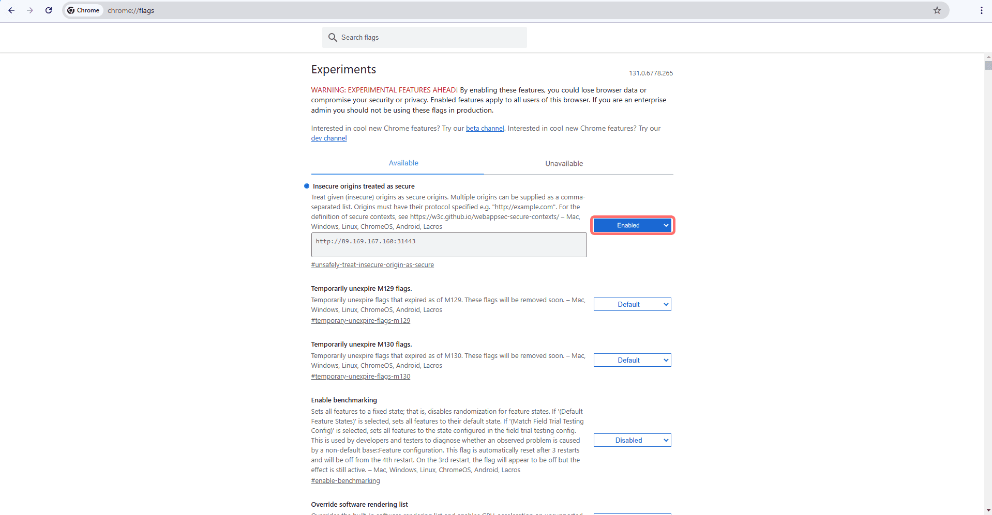Click version number 131.0.6778.265

click(x=651, y=73)
